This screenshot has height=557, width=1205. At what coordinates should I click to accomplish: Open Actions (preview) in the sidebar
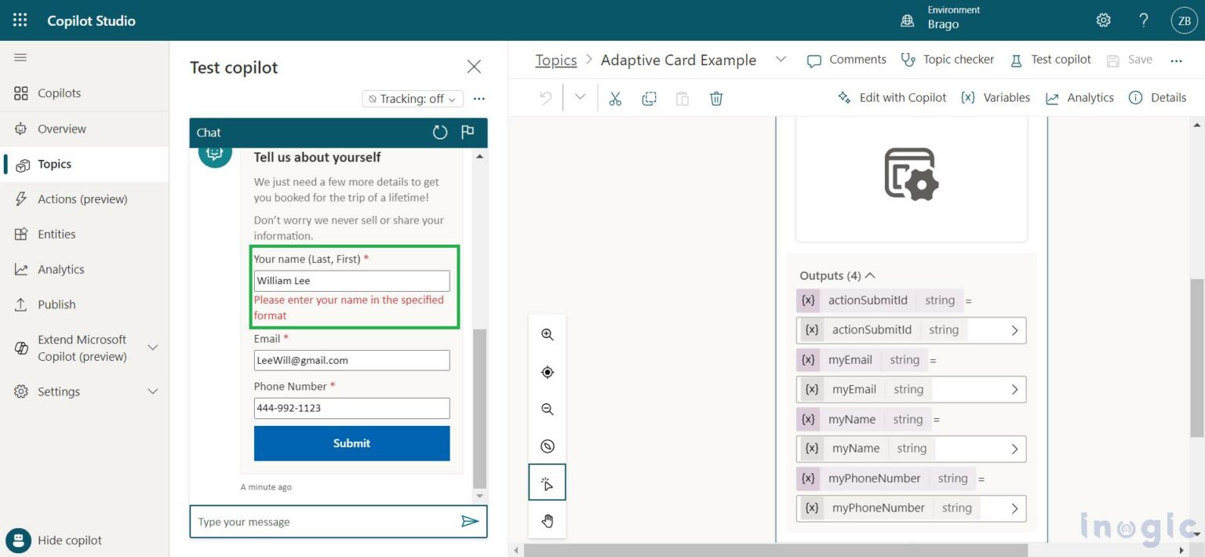point(82,198)
